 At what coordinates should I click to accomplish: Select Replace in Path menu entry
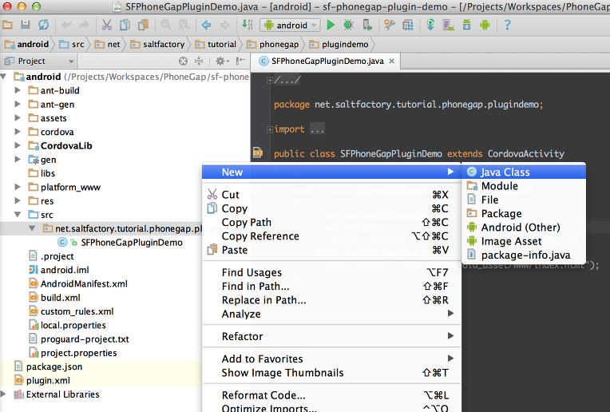click(x=331, y=300)
